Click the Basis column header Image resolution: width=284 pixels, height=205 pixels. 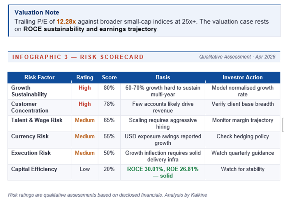[x=163, y=78]
